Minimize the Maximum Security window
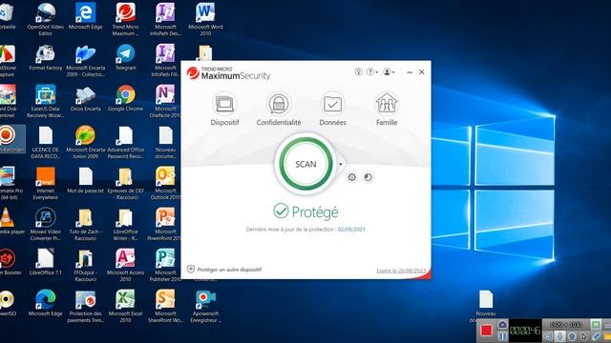The height and width of the screenshot is (343, 611). pos(410,72)
